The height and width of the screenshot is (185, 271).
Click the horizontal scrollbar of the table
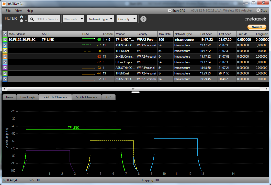tap(133, 89)
